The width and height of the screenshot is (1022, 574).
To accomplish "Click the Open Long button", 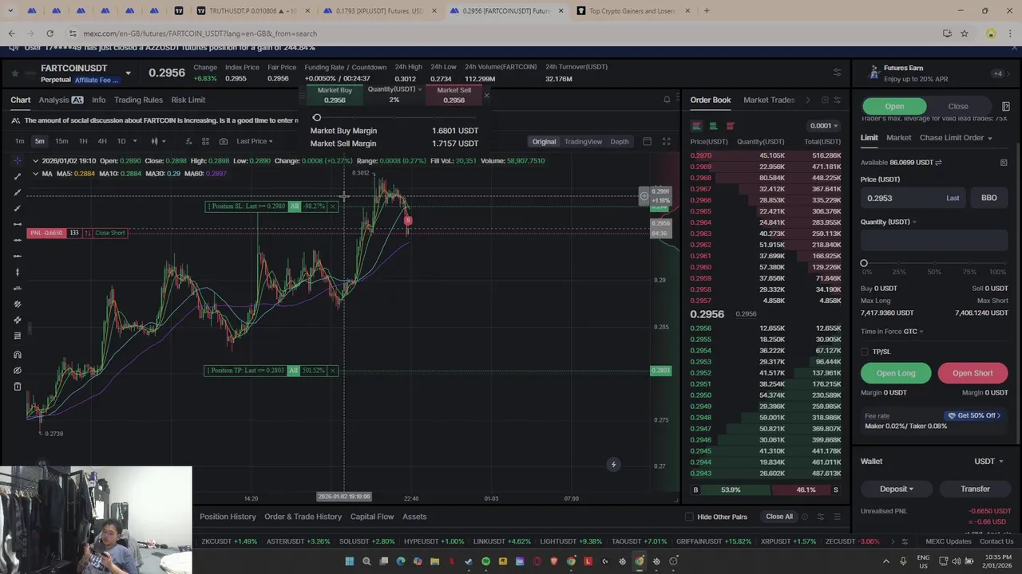I will (x=896, y=373).
